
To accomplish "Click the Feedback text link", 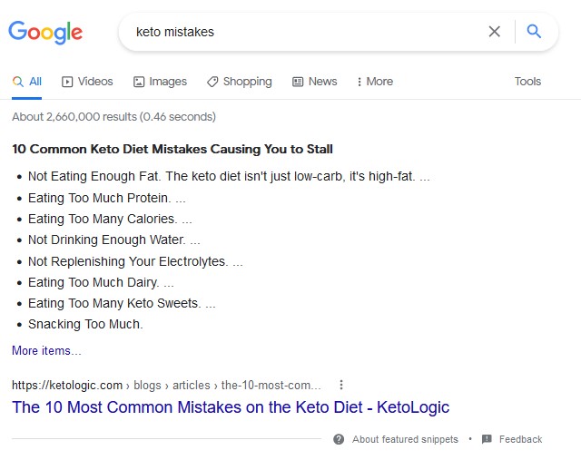I will [x=520, y=439].
